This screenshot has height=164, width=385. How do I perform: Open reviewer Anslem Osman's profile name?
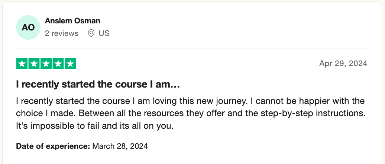[72, 21]
